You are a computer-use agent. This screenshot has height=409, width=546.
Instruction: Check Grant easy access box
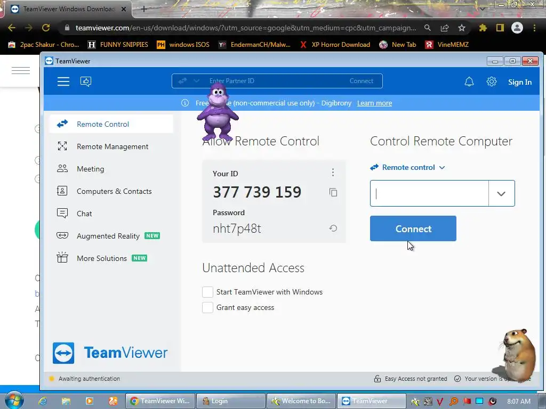click(x=207, y=307)
